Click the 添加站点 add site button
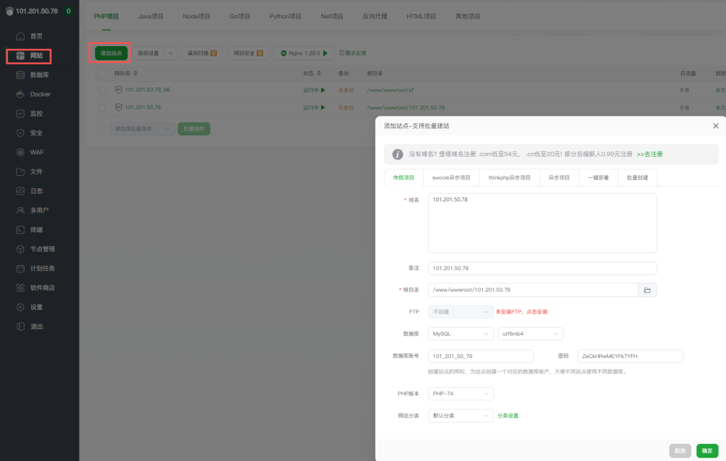The height and width of the screenshot is (461, 726). (111, 53)
